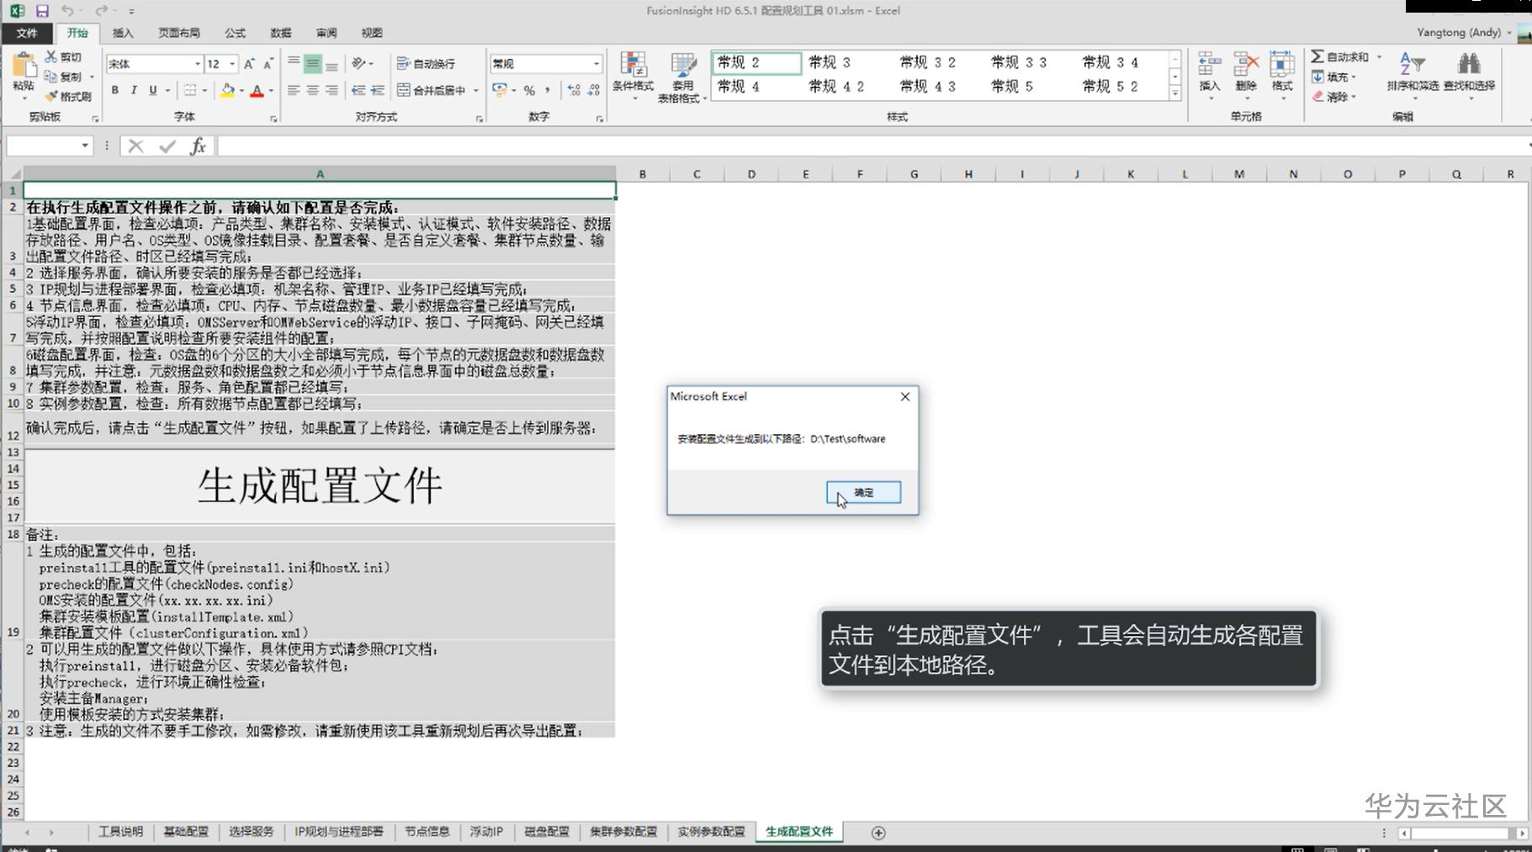Click Merge and Center (合并后居中)
This screenshot has height=852, width=1532.
[432, 90]
